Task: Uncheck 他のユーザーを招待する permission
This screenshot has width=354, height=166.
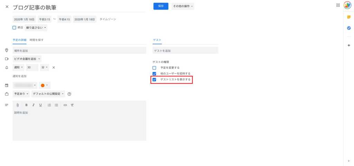Action: (155, 74)
